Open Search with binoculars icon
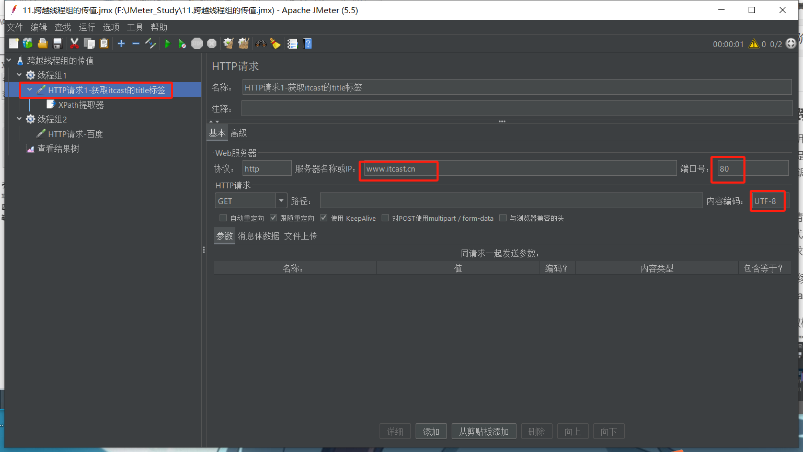 (x=260, y=43)
